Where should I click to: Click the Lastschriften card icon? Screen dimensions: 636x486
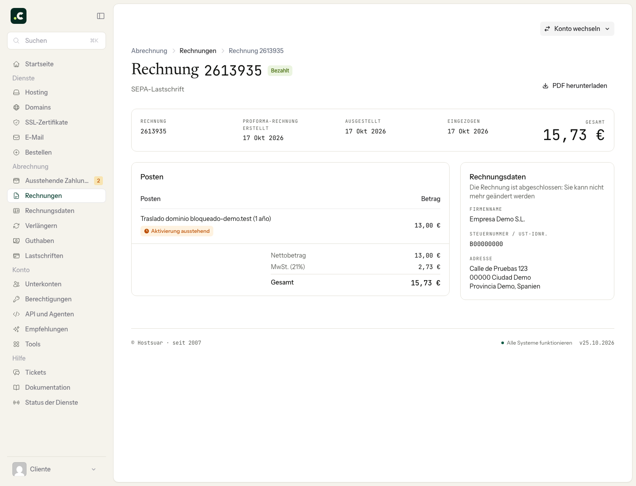(x=16, y=256)
